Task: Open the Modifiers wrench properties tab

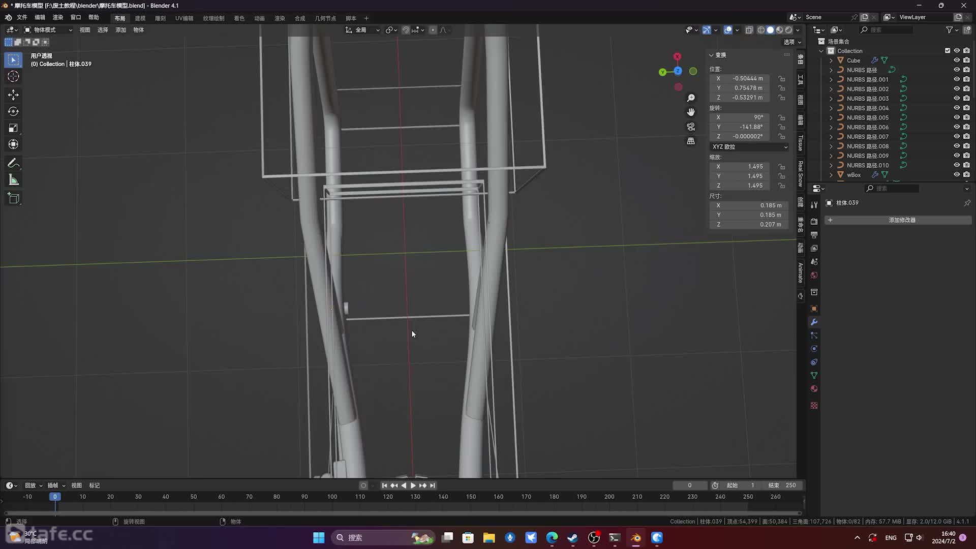Action: tap(814, 322)
